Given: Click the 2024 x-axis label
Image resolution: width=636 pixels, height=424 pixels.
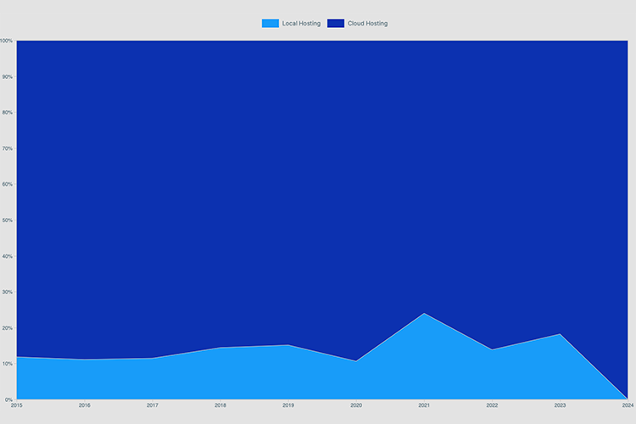Looking at the screenshot, I should (628, 405).
